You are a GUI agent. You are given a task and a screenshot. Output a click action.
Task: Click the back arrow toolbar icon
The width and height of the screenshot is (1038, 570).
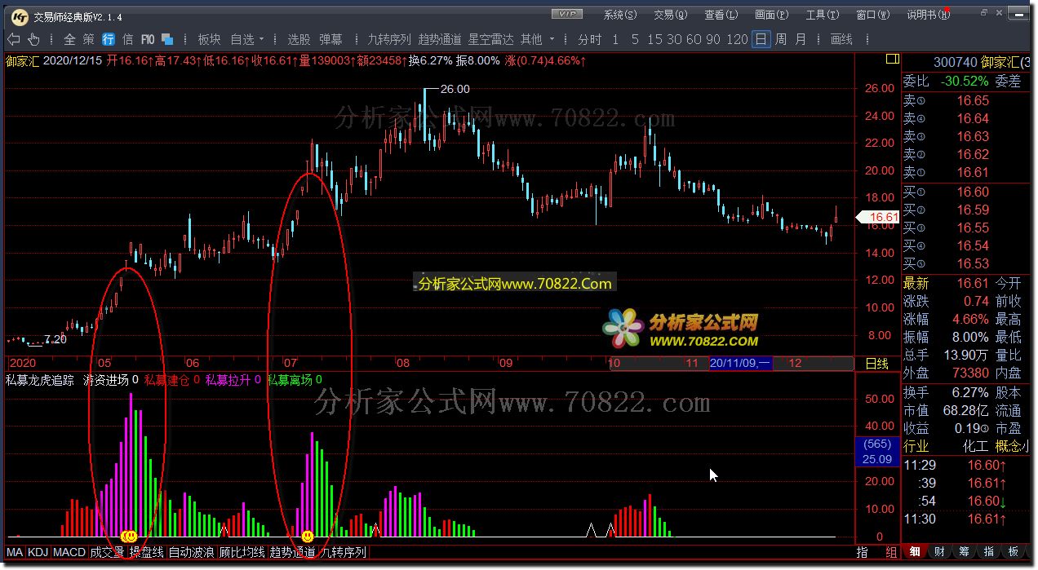[x=13, y=39]
